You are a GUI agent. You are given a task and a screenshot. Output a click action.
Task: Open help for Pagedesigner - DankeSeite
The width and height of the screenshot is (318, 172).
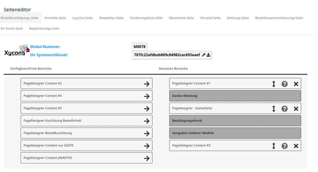coord(285,109)
